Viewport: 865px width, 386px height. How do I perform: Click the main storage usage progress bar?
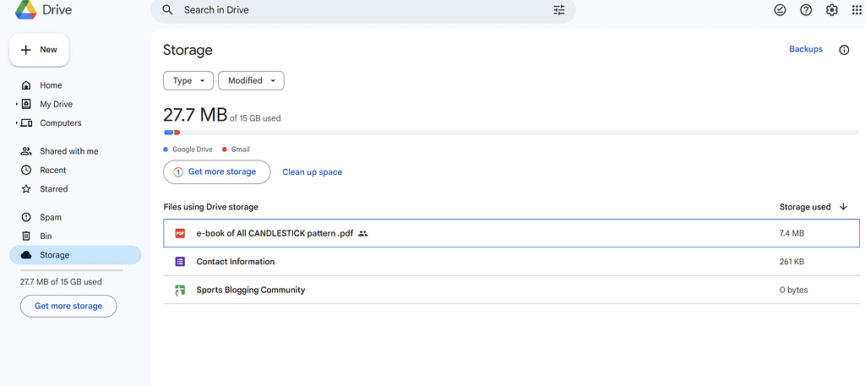point(511,133)
